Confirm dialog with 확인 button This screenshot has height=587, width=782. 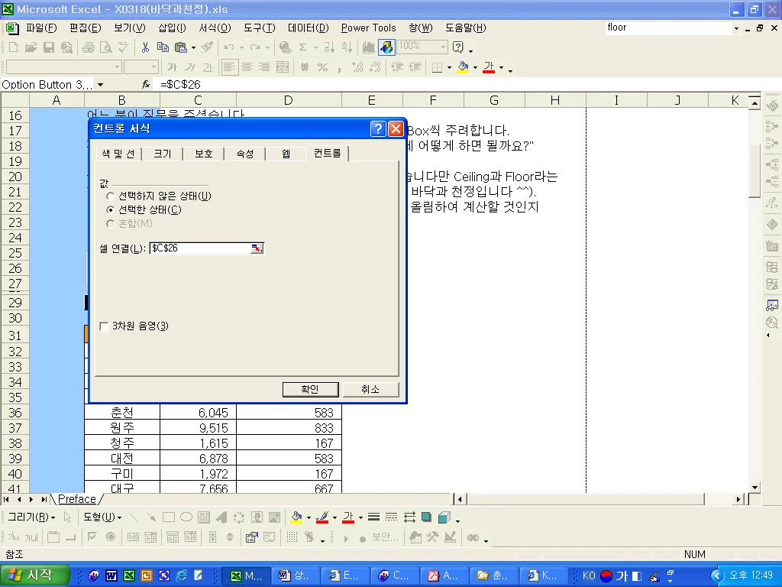coord(310,389)
